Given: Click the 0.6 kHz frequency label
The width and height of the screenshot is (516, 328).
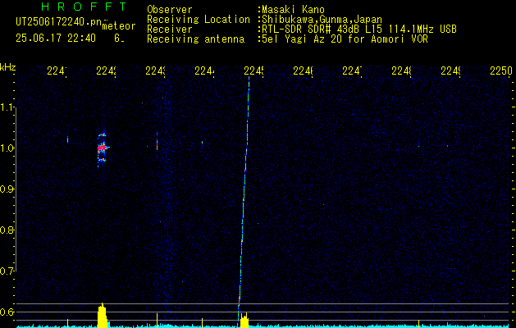Looking at the screenshot, I should click(7, 312).
